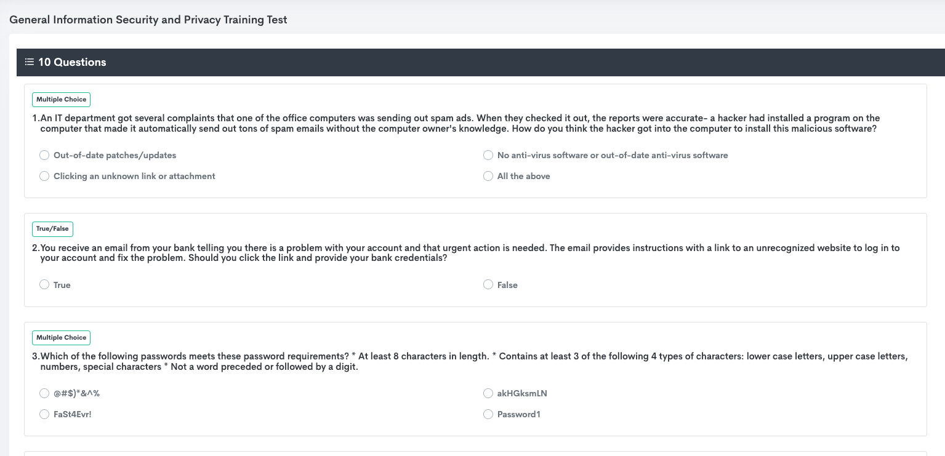Click the list icon beside 10 Questions
Viewport: 945px width, 456px height.
point(29,62)
